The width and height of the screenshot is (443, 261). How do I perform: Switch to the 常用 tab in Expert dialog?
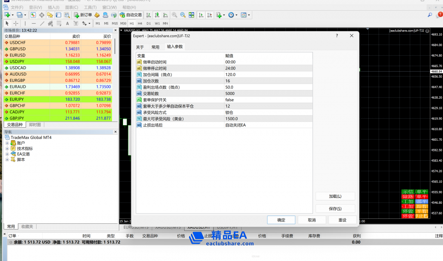[x=155, y=47]
